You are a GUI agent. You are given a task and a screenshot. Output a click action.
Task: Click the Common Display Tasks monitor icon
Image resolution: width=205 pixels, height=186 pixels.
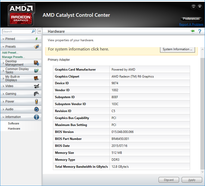click(x=36, y=71)
